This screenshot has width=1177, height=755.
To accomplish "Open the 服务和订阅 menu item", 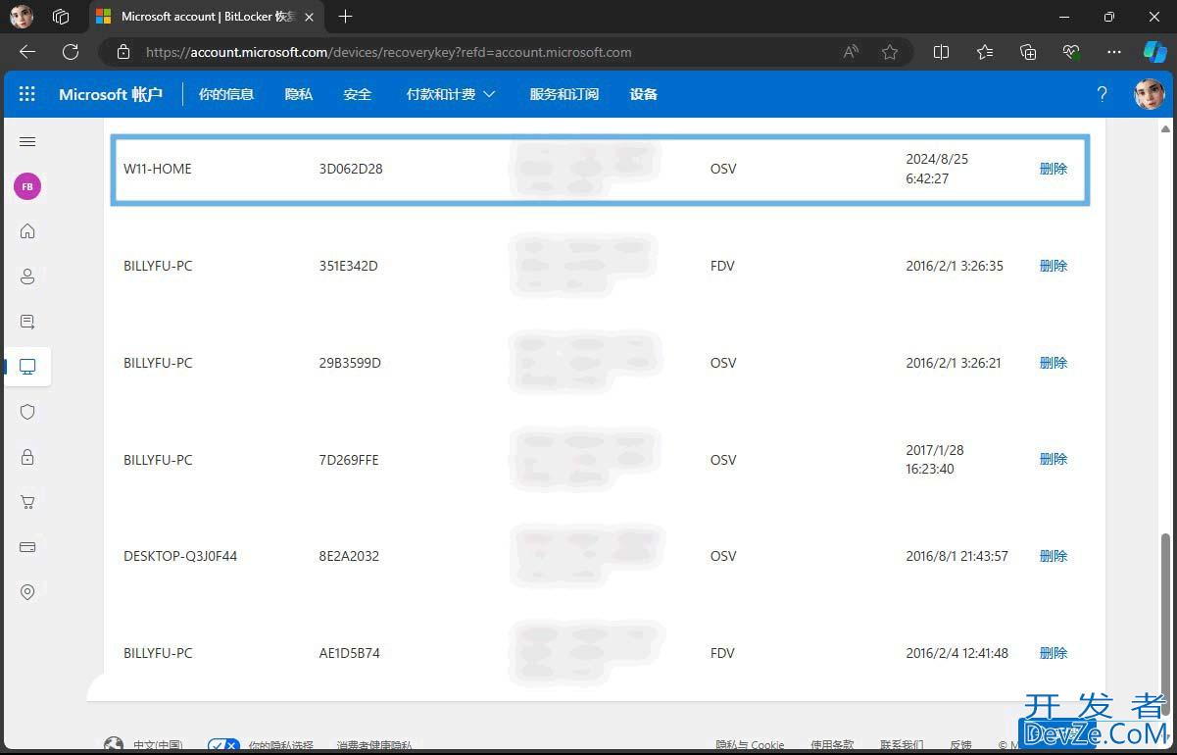I will coord(564,94).
